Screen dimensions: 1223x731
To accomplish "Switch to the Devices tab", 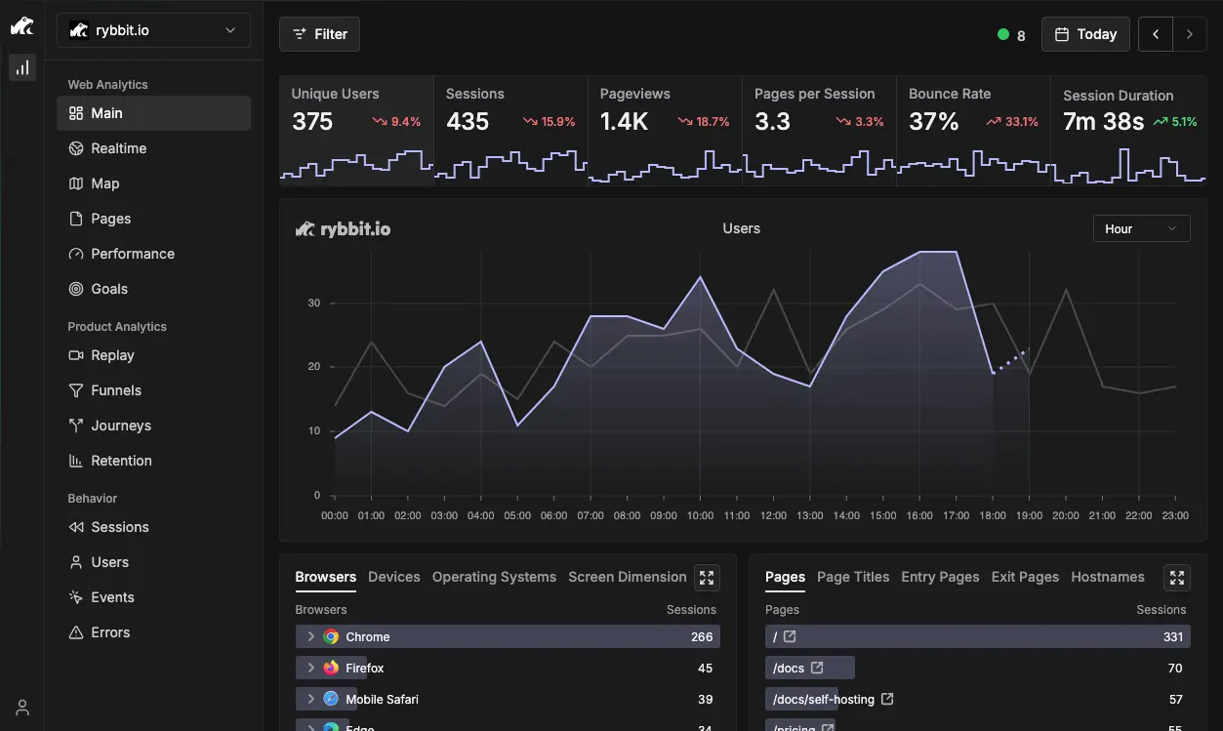I will 394,577.
